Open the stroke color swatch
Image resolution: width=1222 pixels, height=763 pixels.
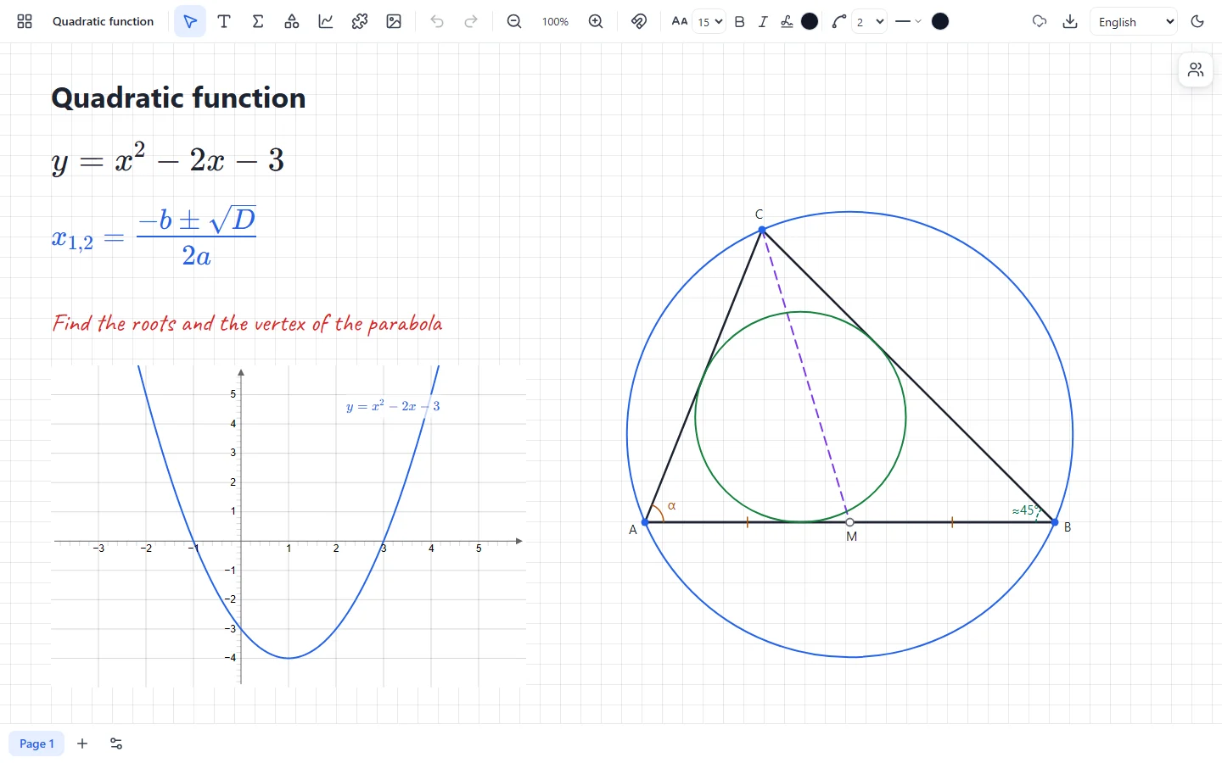tap(940, 21)
